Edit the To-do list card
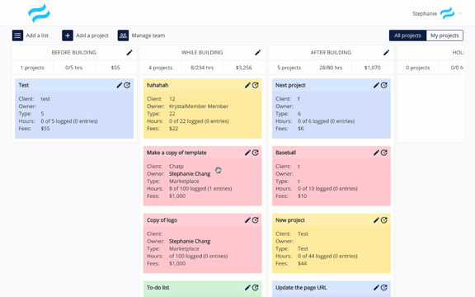 (247, 287)
